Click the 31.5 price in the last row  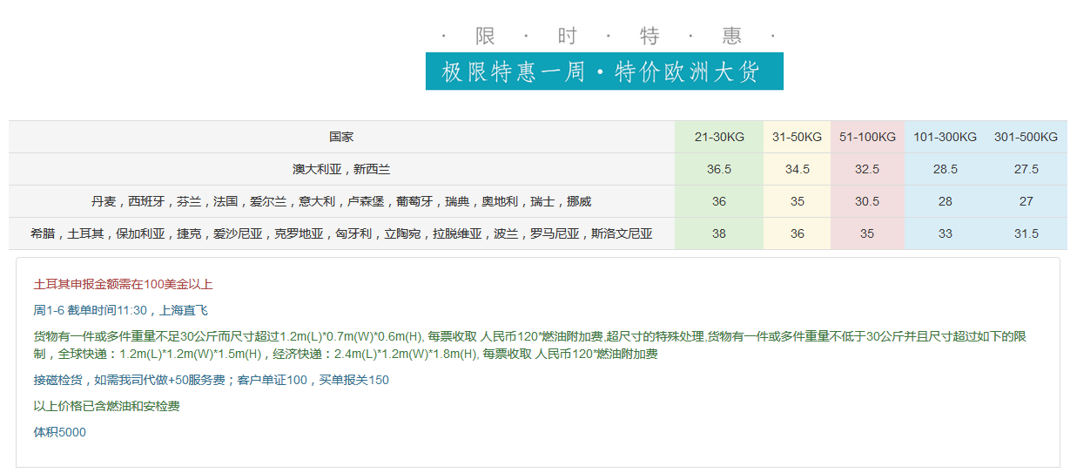click(x=1026, y=233)
